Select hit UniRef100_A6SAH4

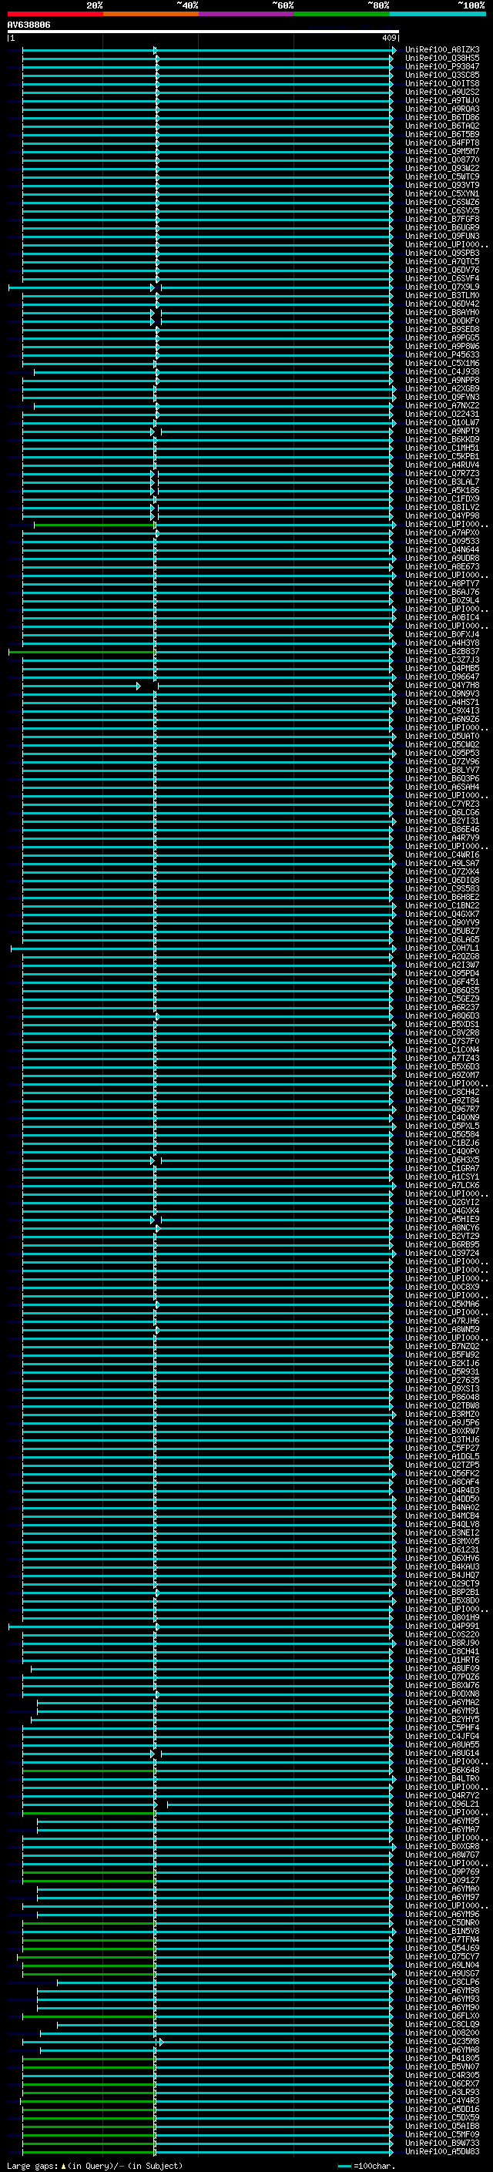(x=442, y=787)
